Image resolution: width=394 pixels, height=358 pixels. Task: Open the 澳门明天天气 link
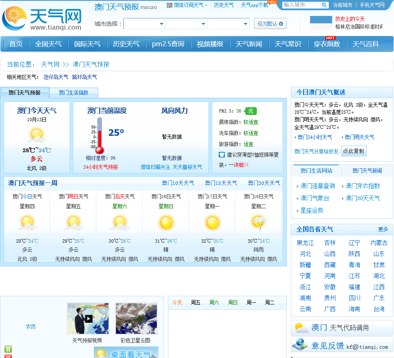(x=359, y=137)
